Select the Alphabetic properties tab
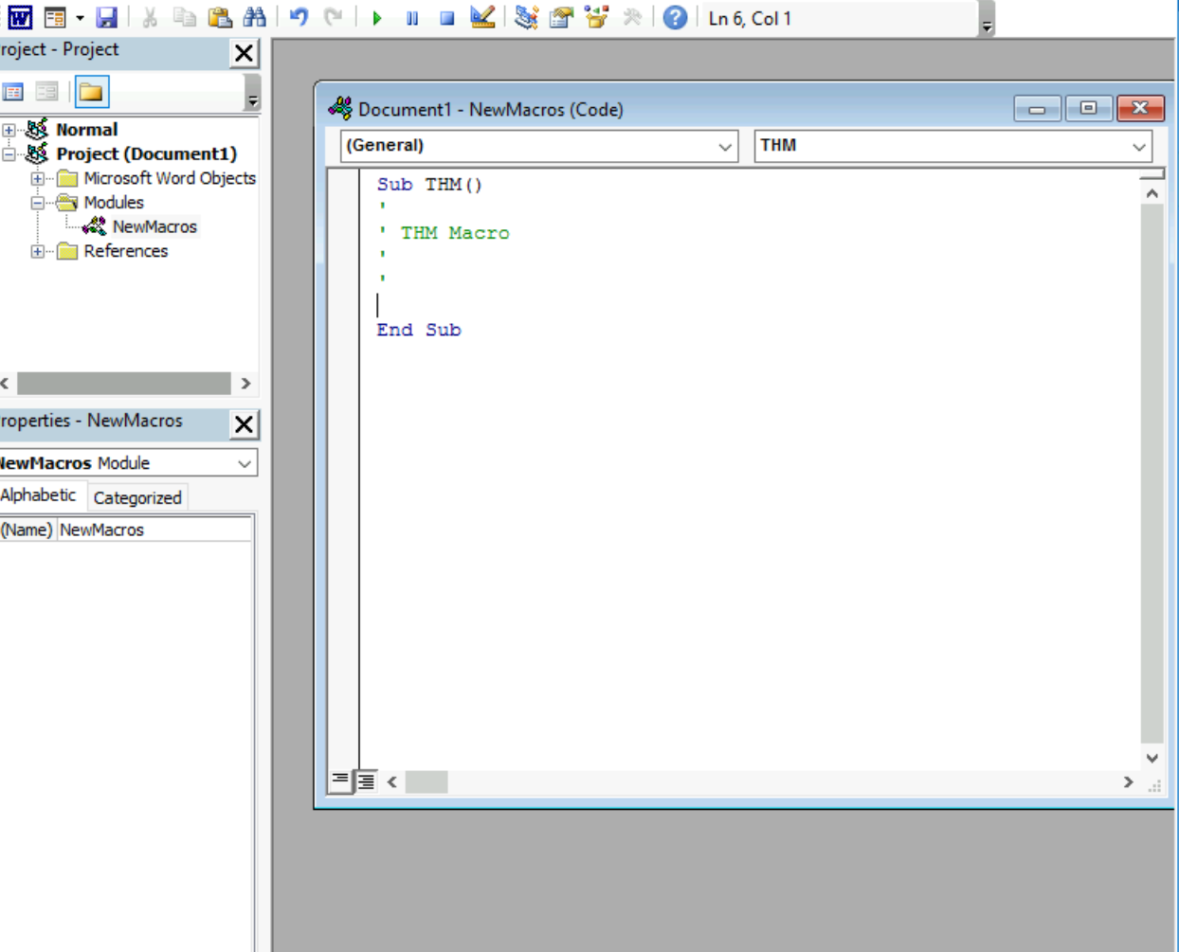Image resolution: width=1179 pixels, height=952 pixels. [38, 495]
